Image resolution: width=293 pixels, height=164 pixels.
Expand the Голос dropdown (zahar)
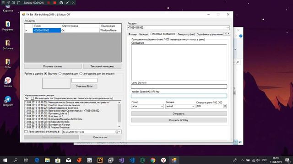pos(162,106)
